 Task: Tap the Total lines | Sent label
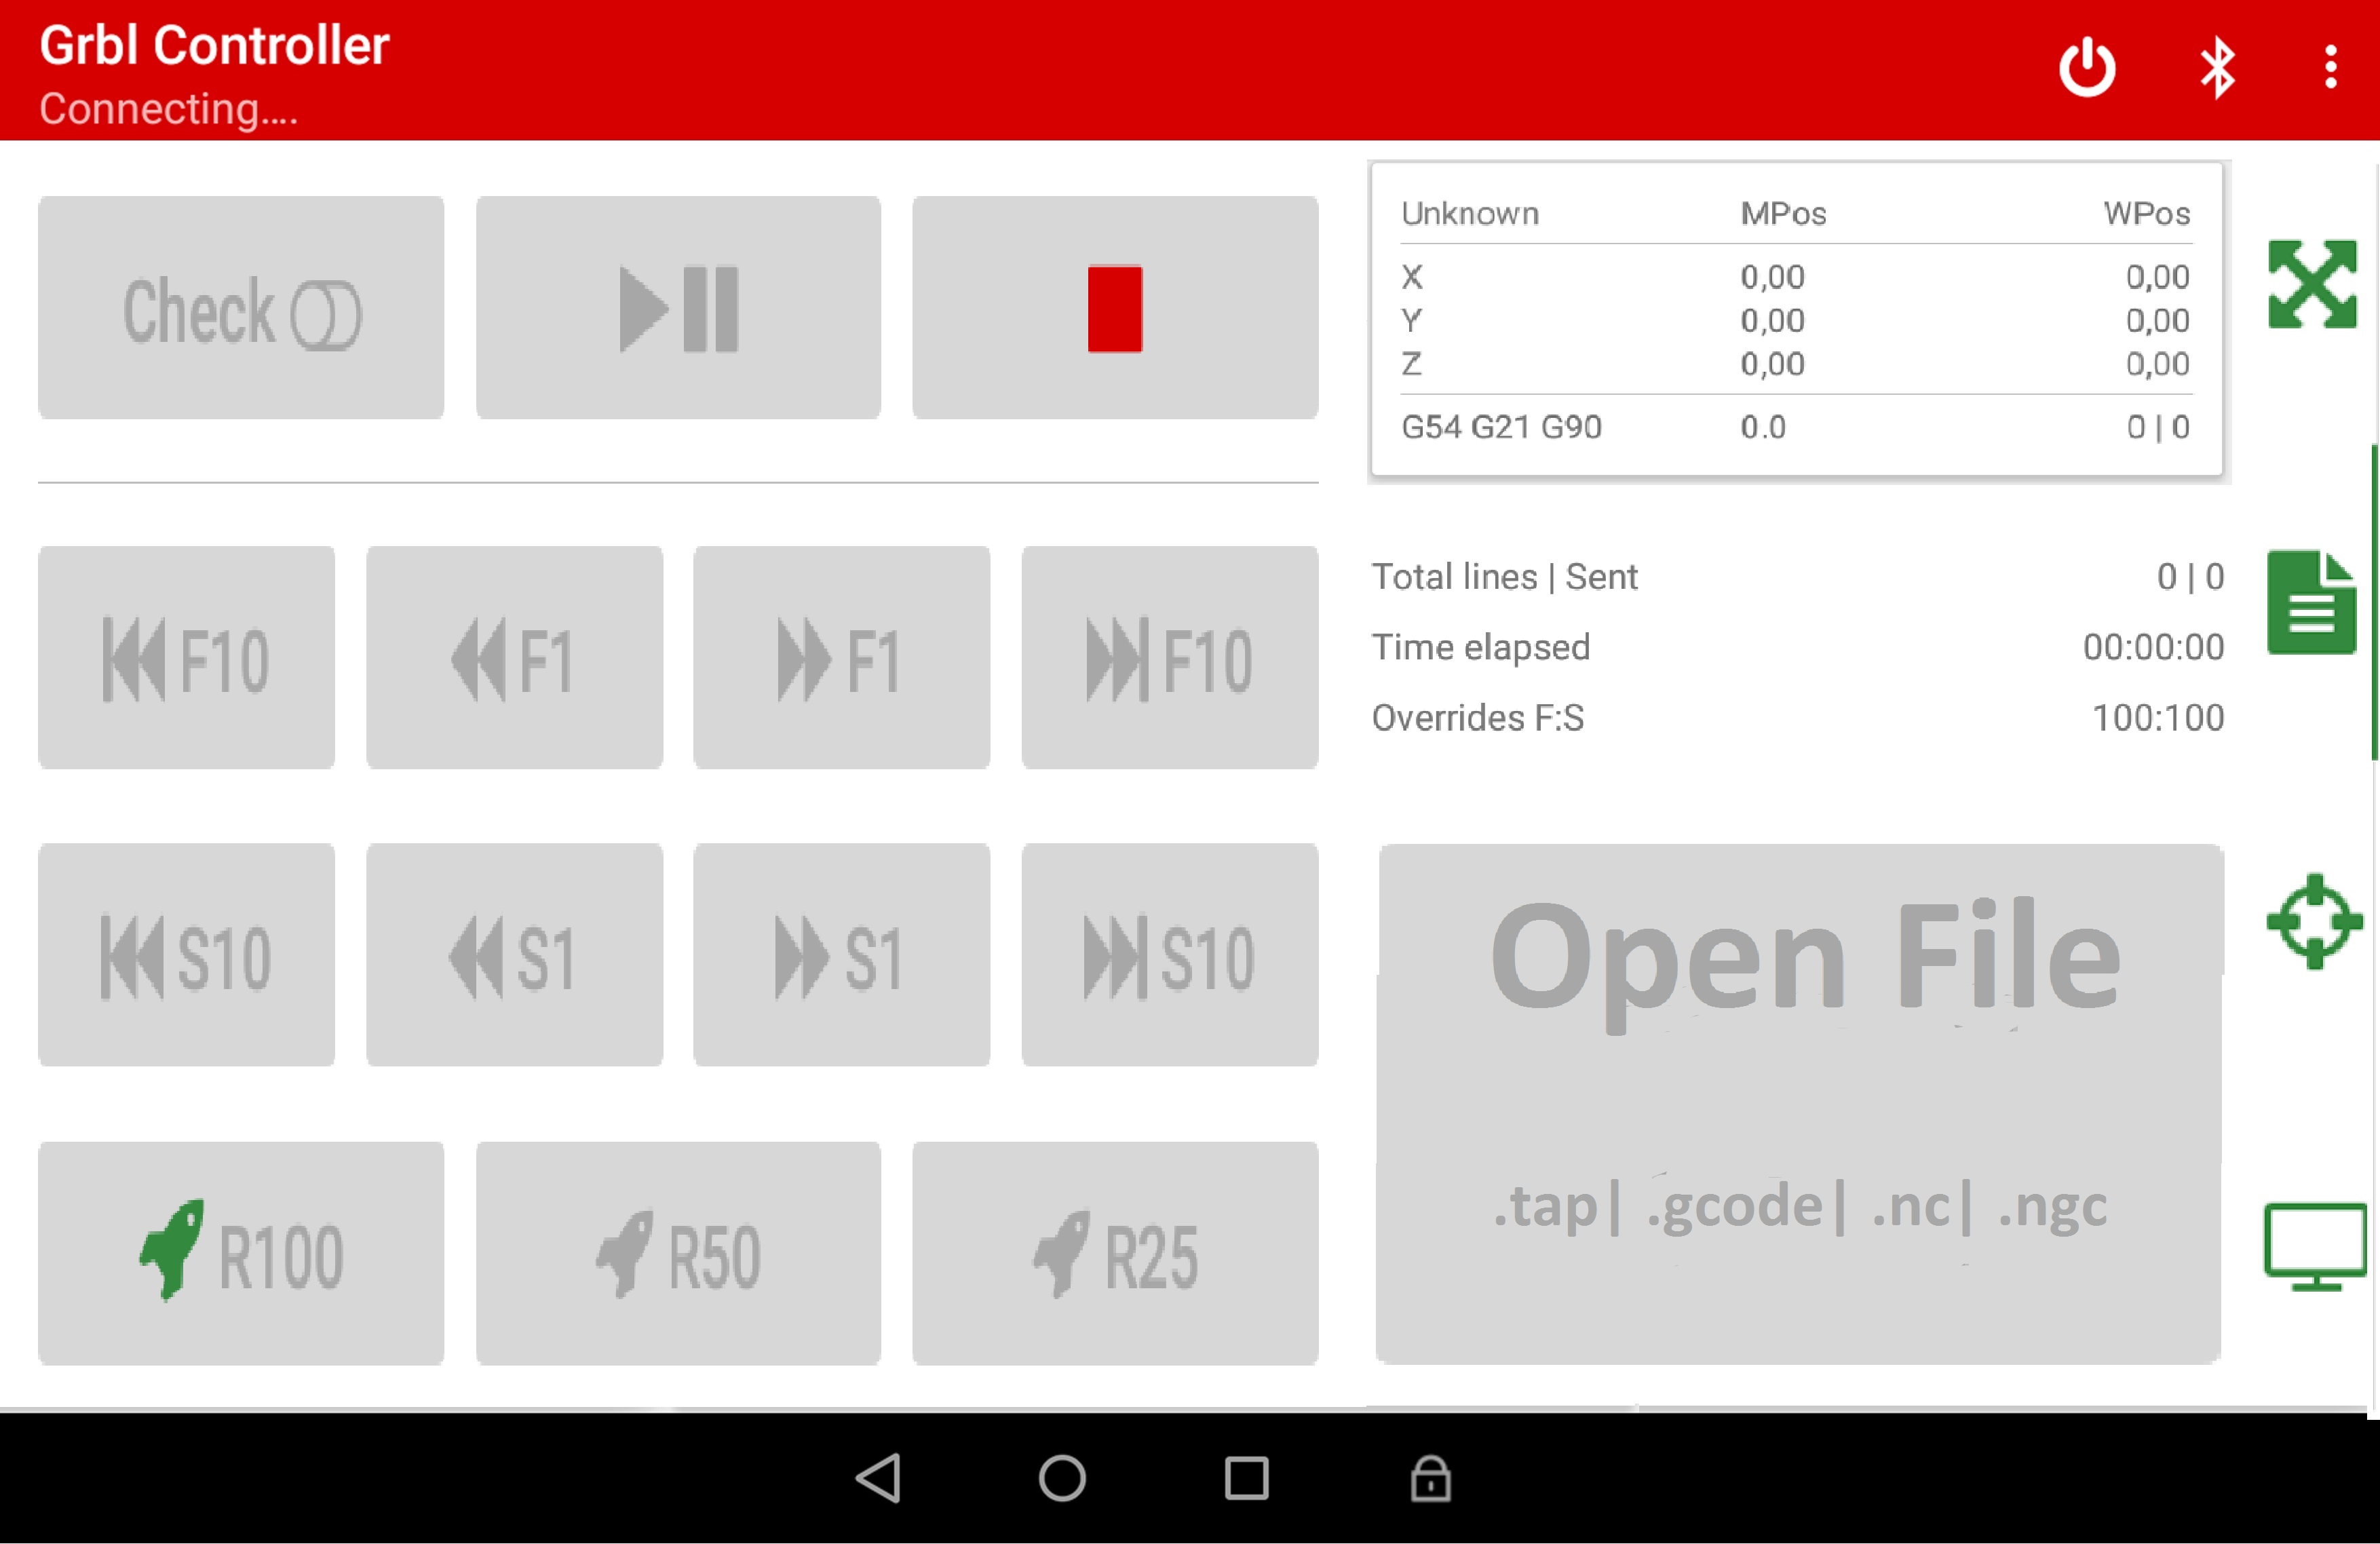(x=1504, y=577)
